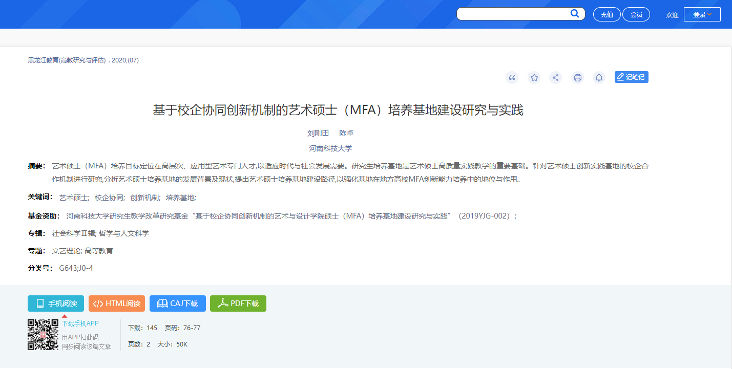This screenshot has height=369, width=732.
Task: Select keyword 艺术硕士
Action: (x=74, y=198)
